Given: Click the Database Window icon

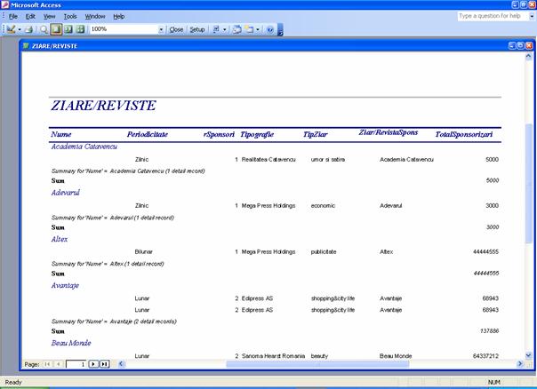Looking at the screenshot, I should (238, 29).
